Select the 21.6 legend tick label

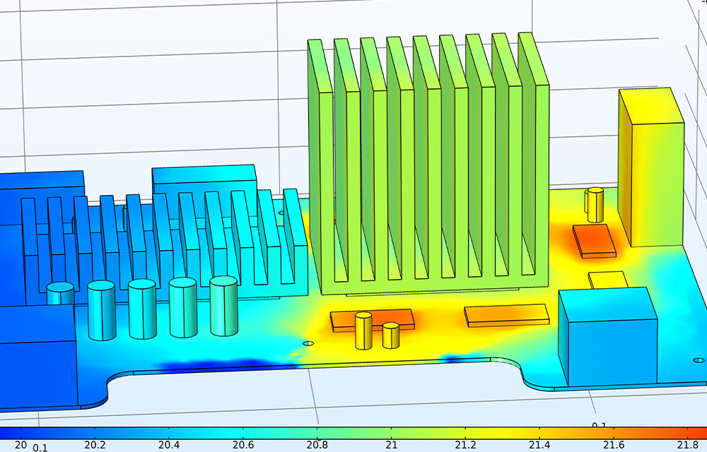click(x=614, y=445)
